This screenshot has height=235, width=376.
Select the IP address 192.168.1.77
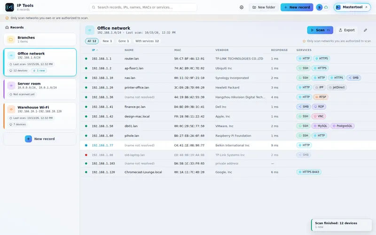(102, 145)
